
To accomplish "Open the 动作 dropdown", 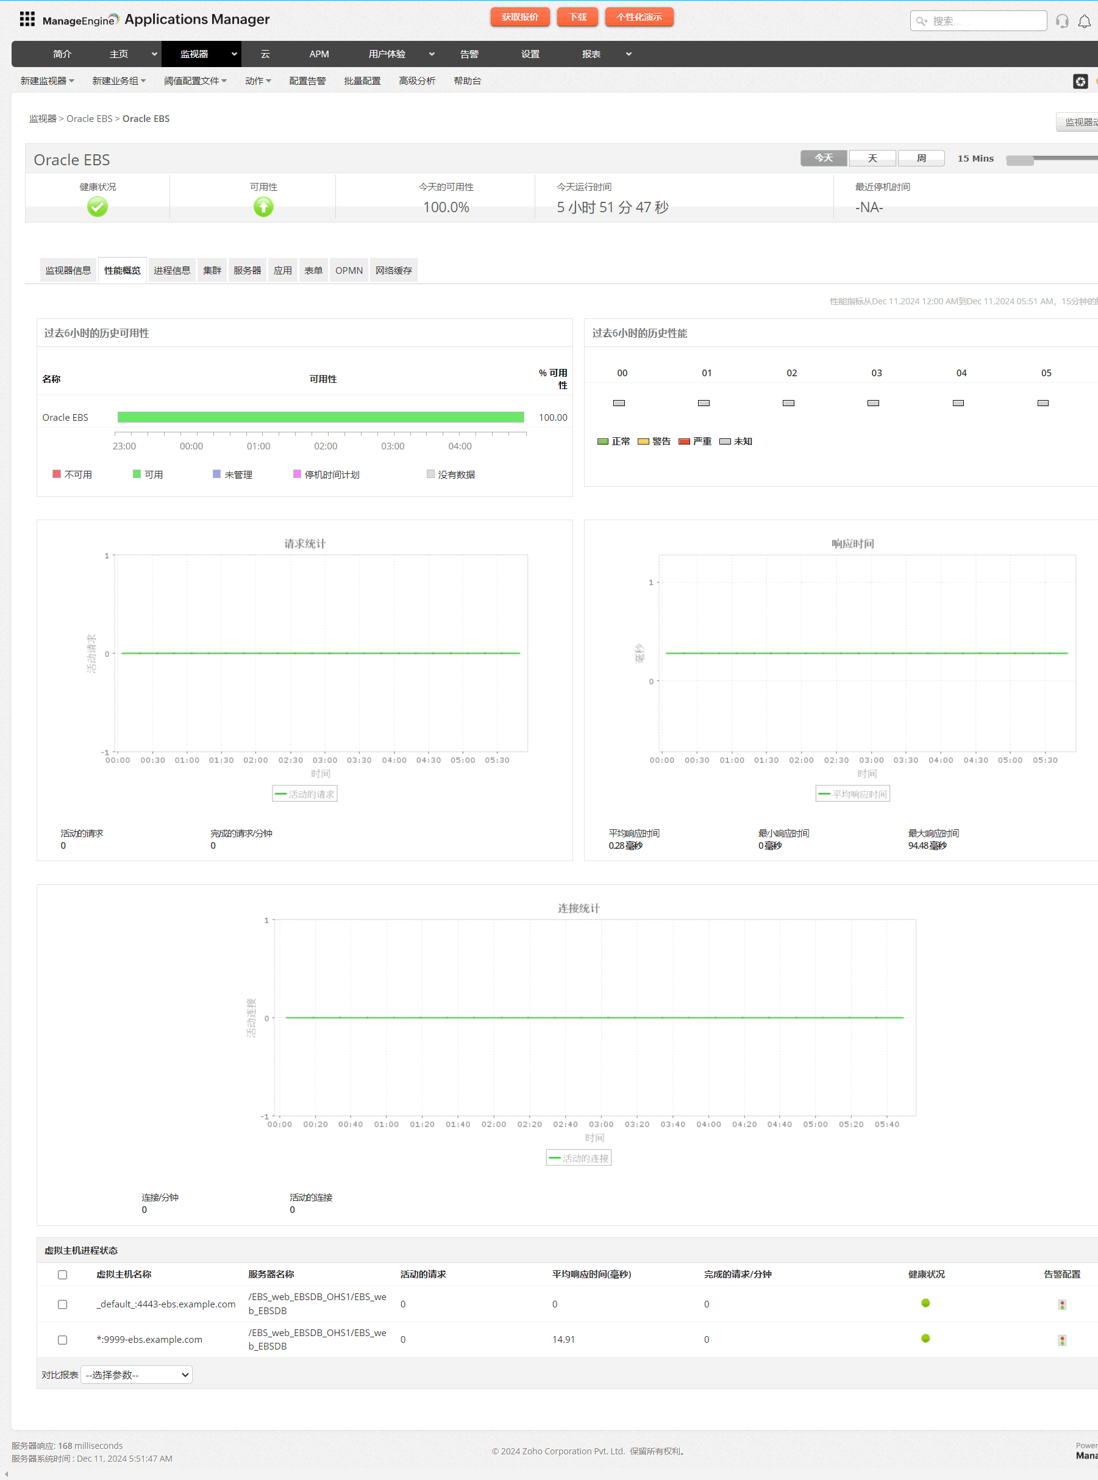I will tap(258, 81).
